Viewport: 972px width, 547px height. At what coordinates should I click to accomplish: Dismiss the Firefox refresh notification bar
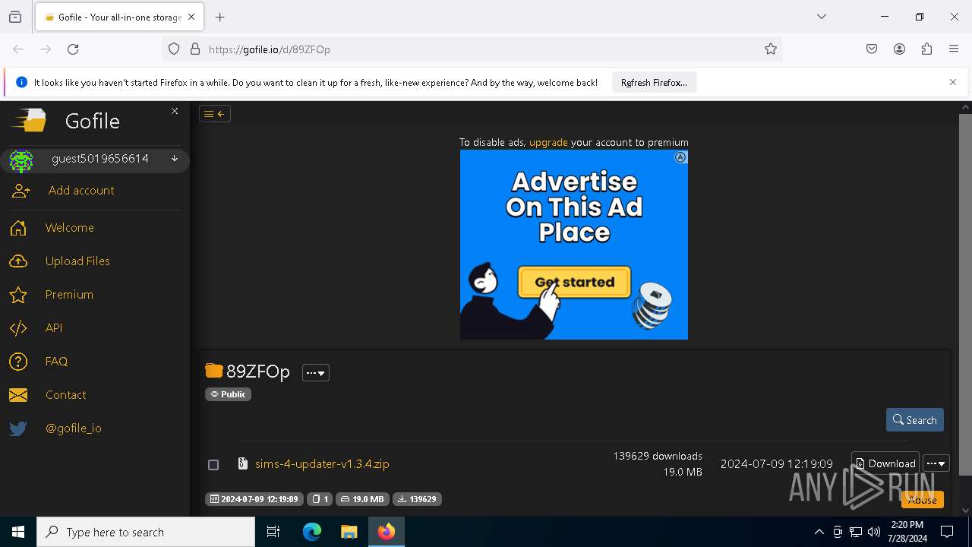(x=953, y=82)
